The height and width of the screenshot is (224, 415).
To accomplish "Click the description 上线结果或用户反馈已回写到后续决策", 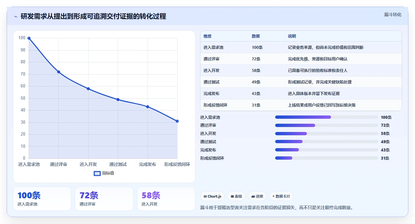I will [x=322, y=105].
